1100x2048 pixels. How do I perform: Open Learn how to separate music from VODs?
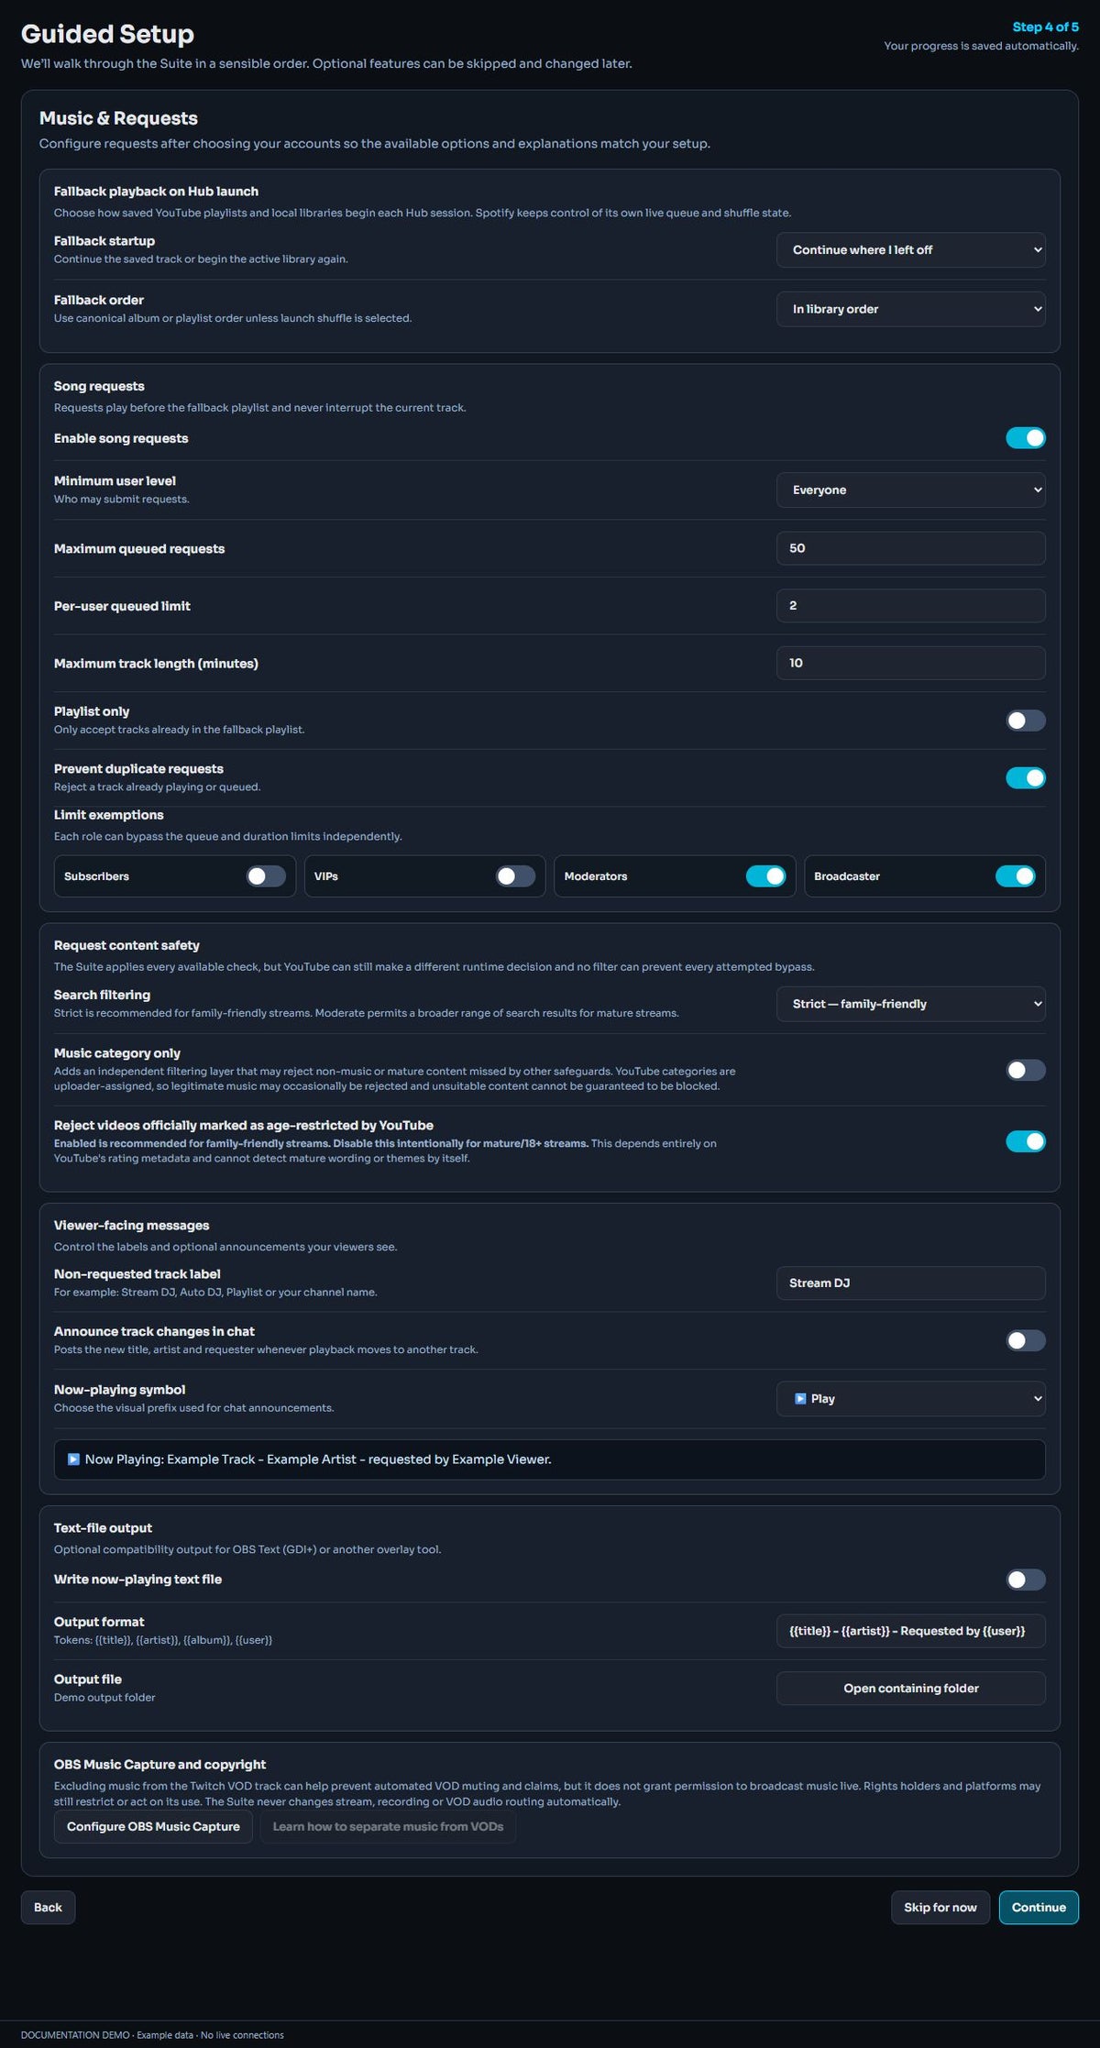(x=388, y=1826)
